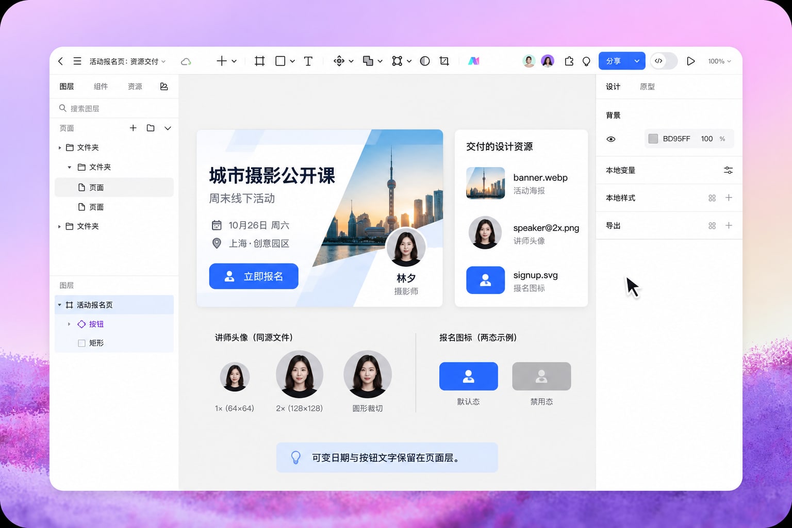
Task: Click the boolean operation icon
Action: pos(368,61)
